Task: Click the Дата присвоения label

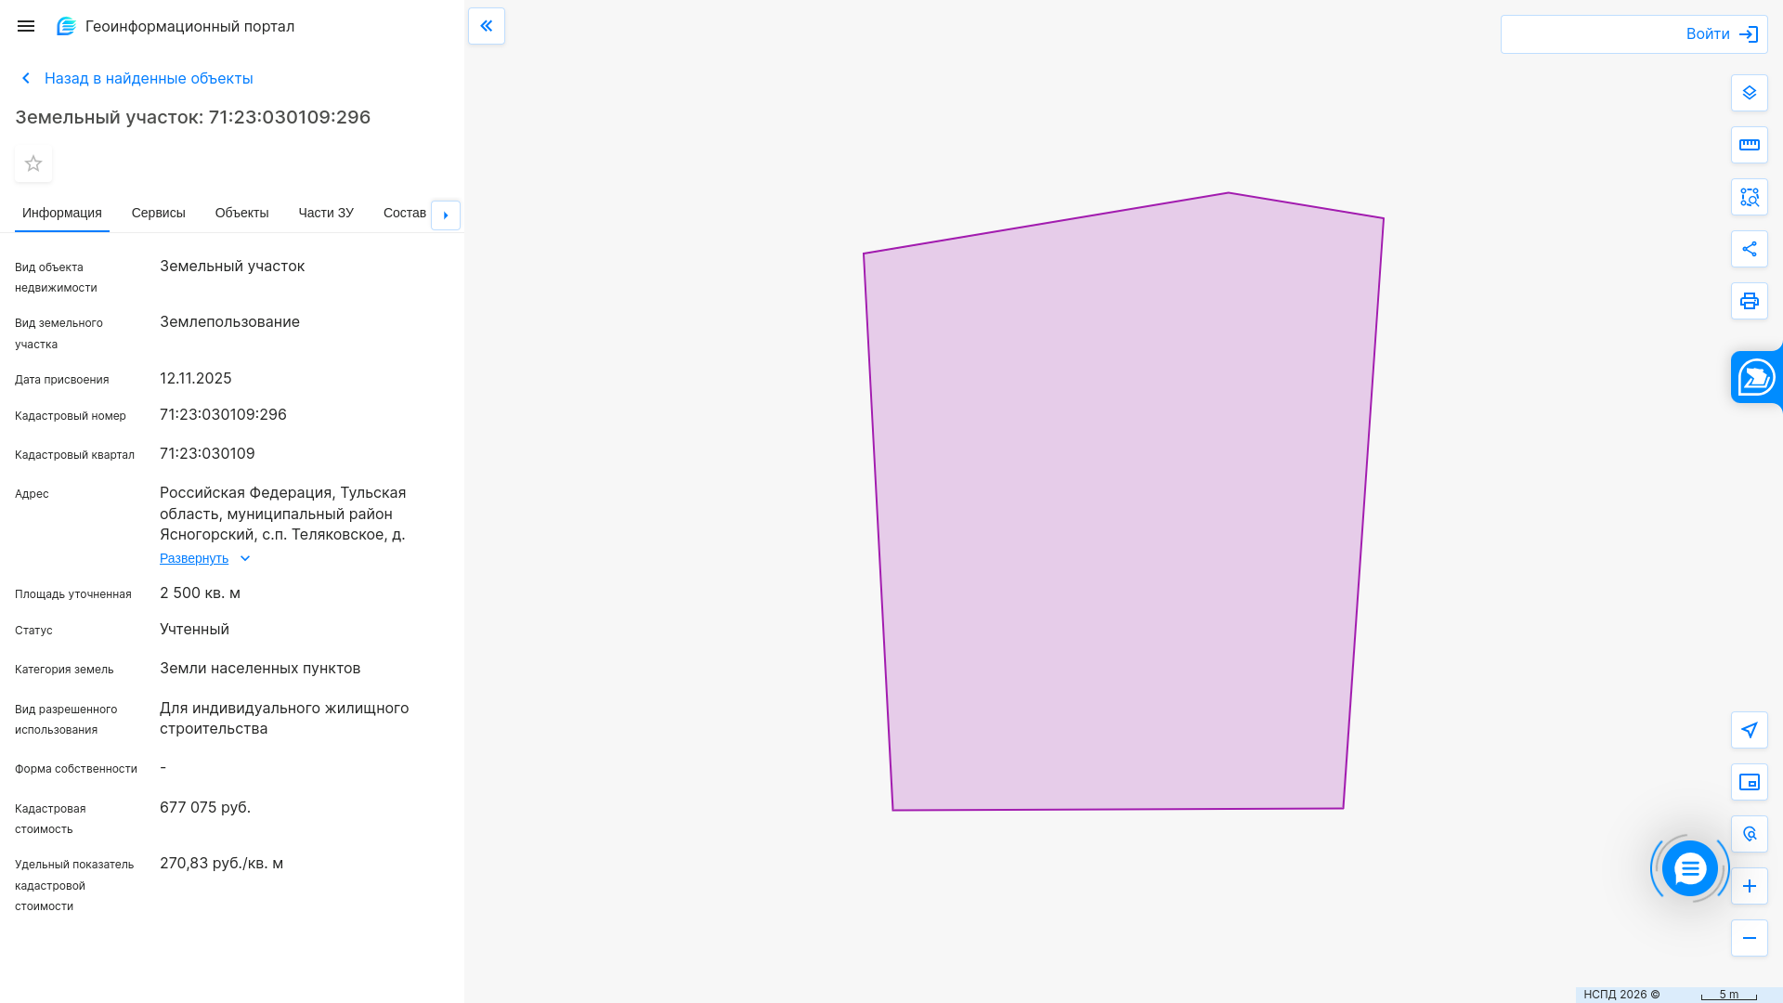Action: tap(62, 380)
